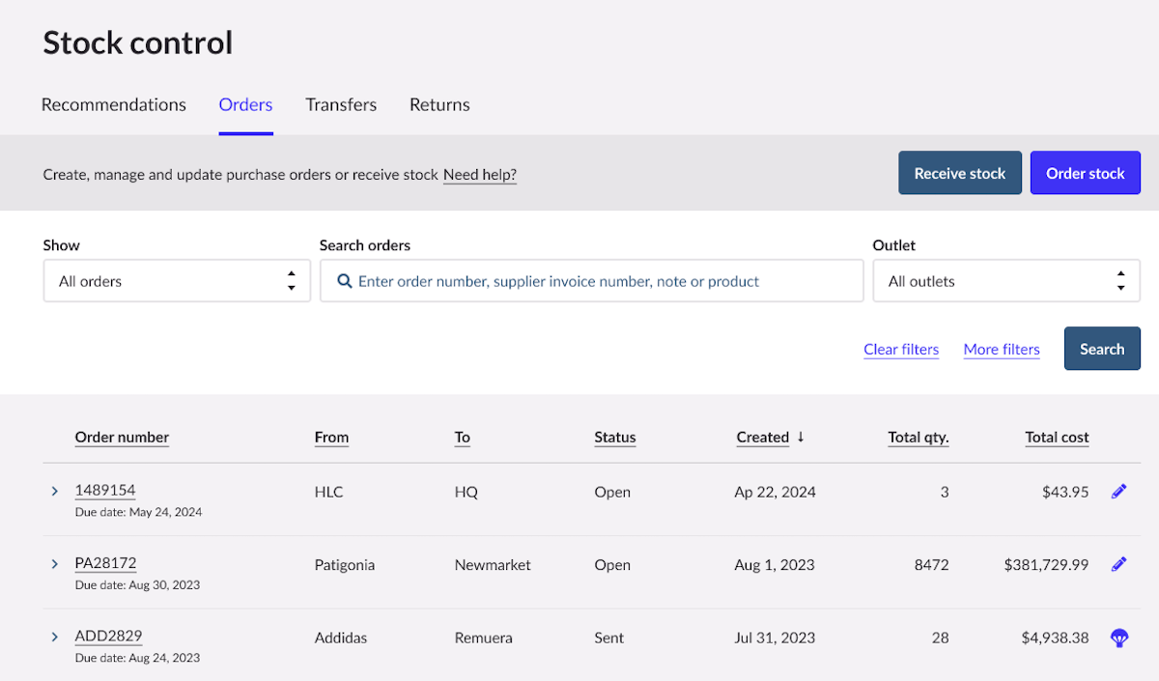The height and width of the screenshot is (681, 1159).
Task: Open the Recommendations tab
Action: coord(113,104)
